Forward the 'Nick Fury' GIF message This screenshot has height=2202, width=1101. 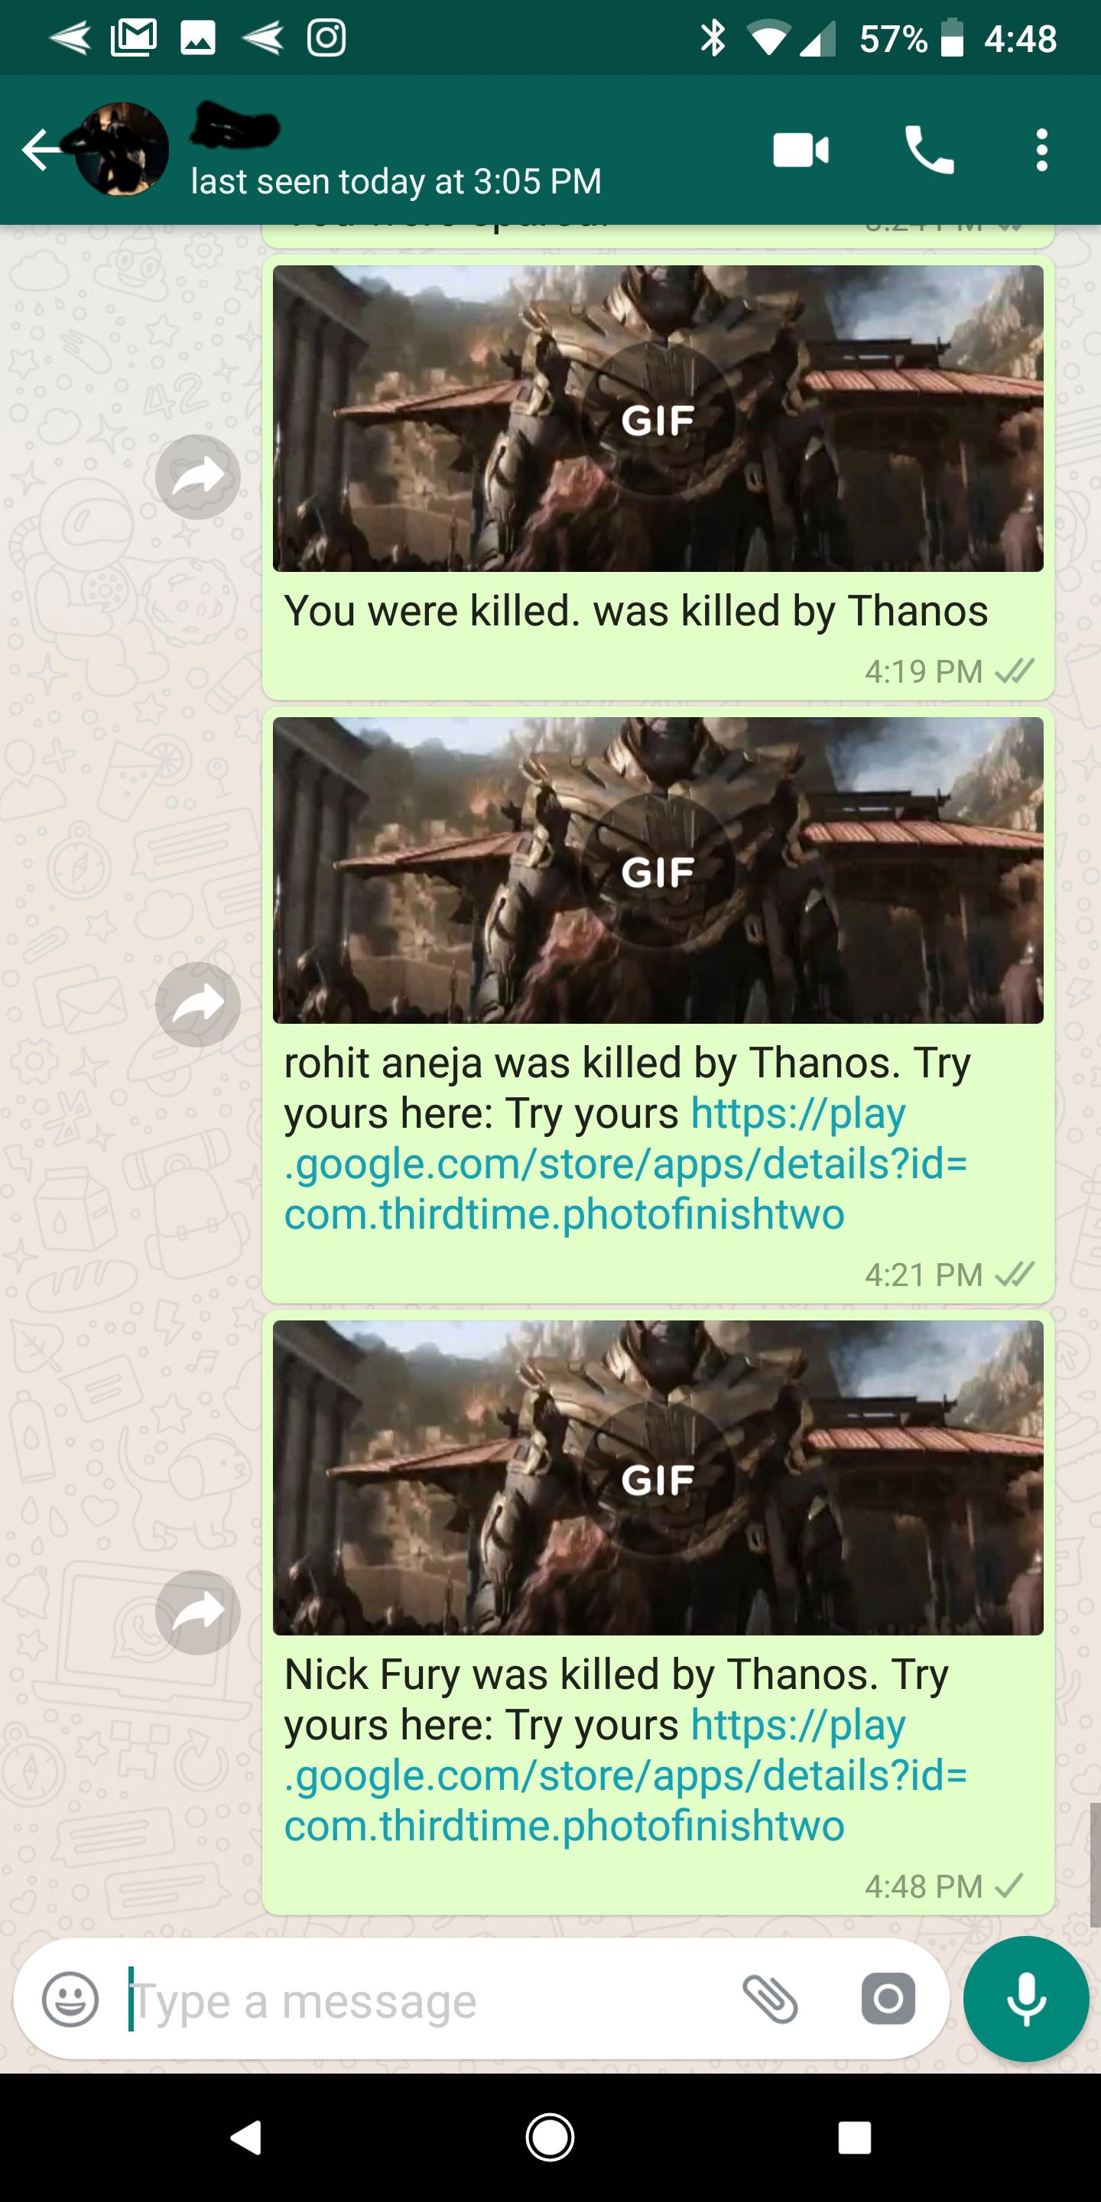tap(197, 1613)
